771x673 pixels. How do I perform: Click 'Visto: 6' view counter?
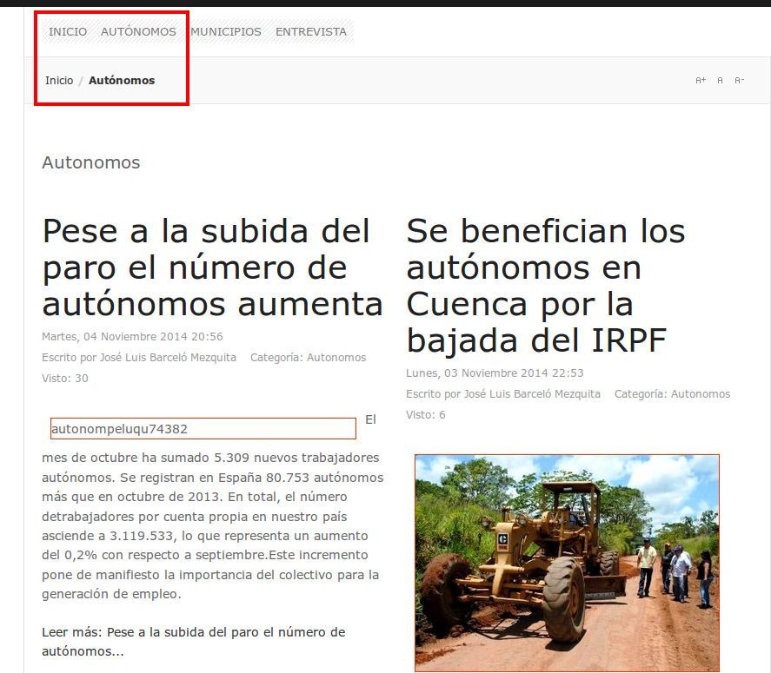click(x=425, y=415)
